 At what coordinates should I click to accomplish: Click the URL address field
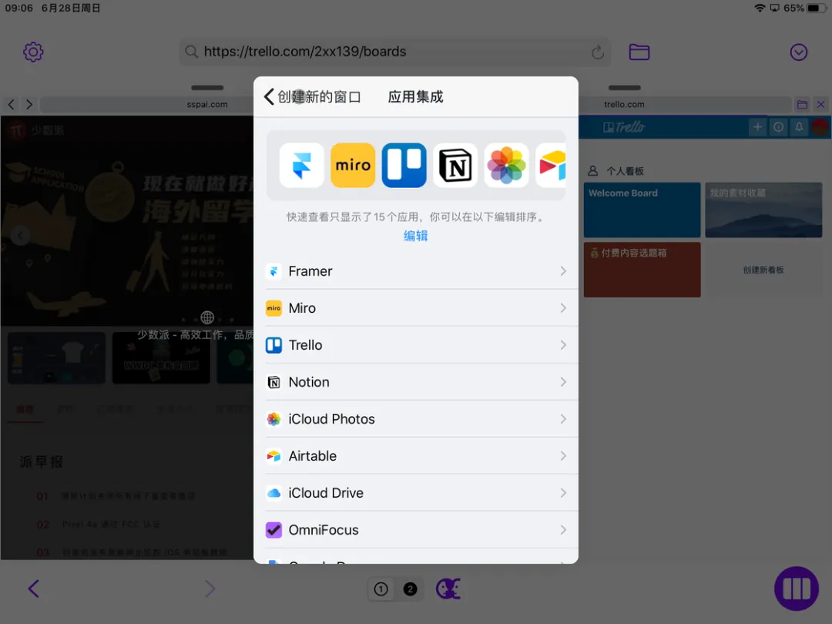[394, 52]
